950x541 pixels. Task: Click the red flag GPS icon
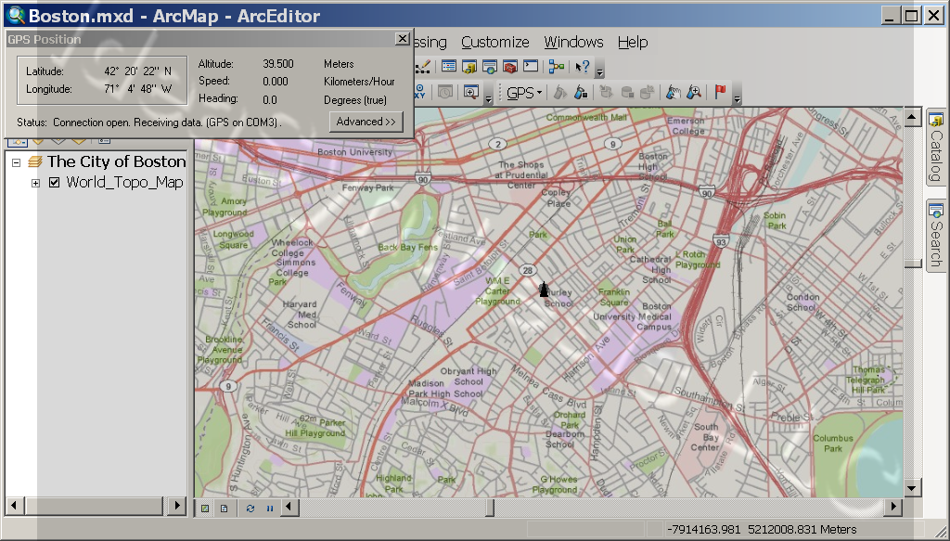(720, 93)
